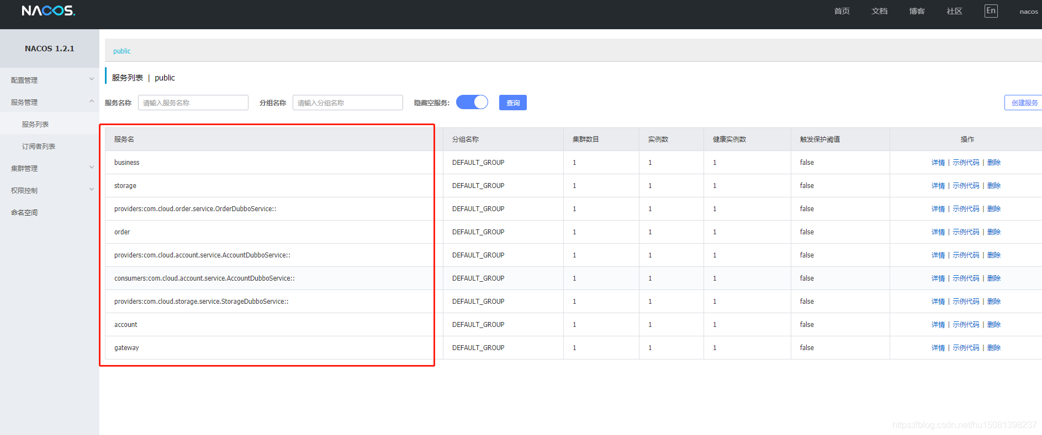
Task: Click 删除 for account service
Action: click(x=994, y=325)
